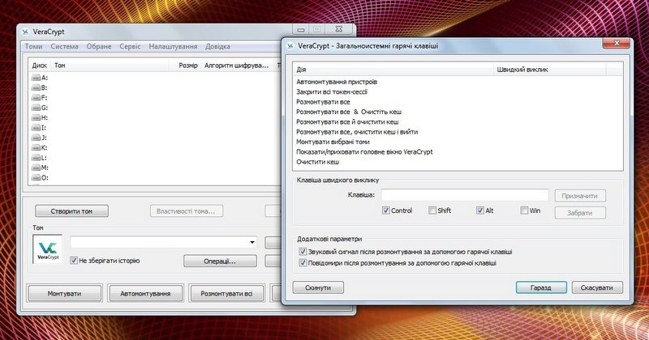Screen dimensions: 649x340
Task: Select 'Автомонтування пристроїв' action row
Action: 458,82
